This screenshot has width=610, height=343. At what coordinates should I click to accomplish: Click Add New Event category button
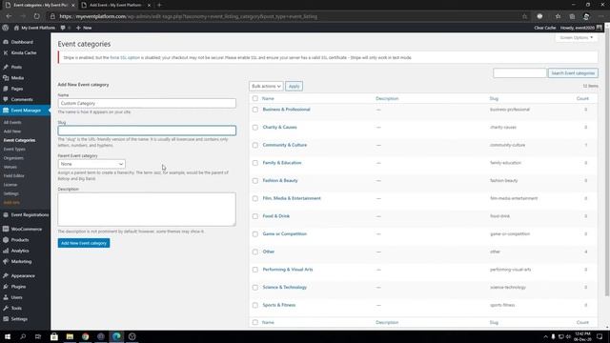[x=84, y=243]
